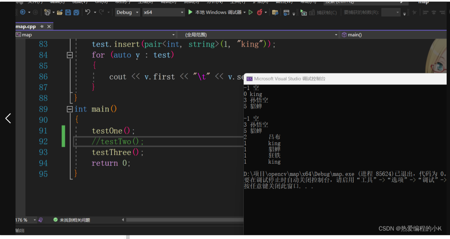Click the pin icon on map.cpp tab
450x239 pixels.
(42, 26)
